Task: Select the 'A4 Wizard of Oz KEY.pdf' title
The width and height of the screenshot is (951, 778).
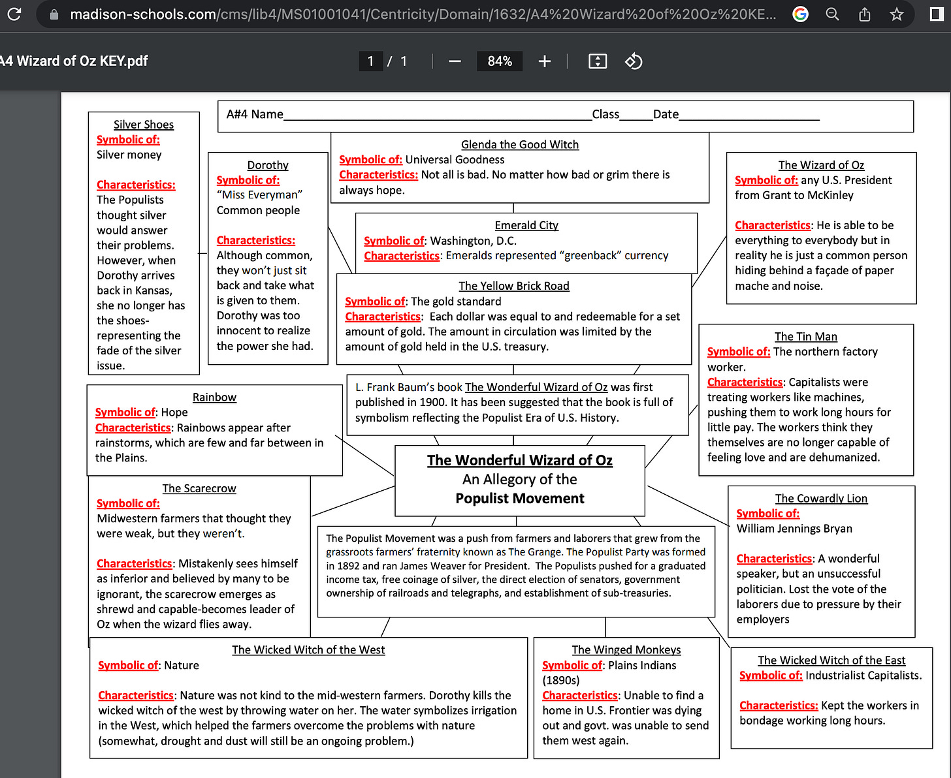Action: tap(74, 61)
